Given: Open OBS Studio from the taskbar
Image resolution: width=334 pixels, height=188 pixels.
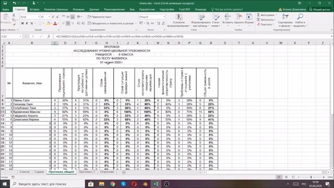Looking at the screenshot, I should click(166, 184).
